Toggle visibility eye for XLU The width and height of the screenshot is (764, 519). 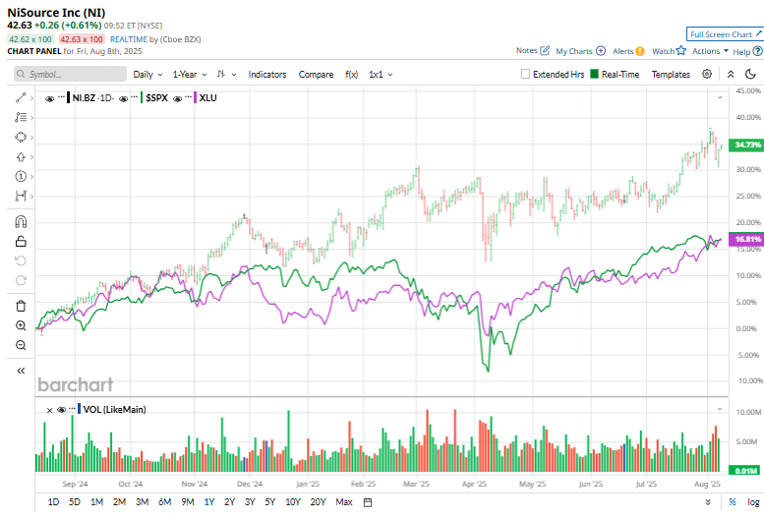tap(177, 99)
